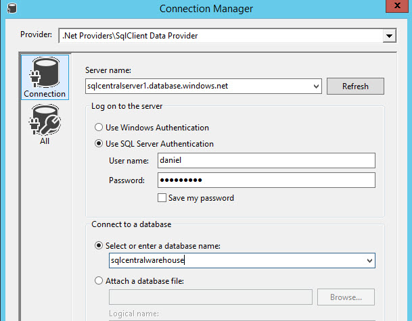This screenshot has height=321, width=412.
Task: Close the Connection Manager dialog
Action: (398, 7)
